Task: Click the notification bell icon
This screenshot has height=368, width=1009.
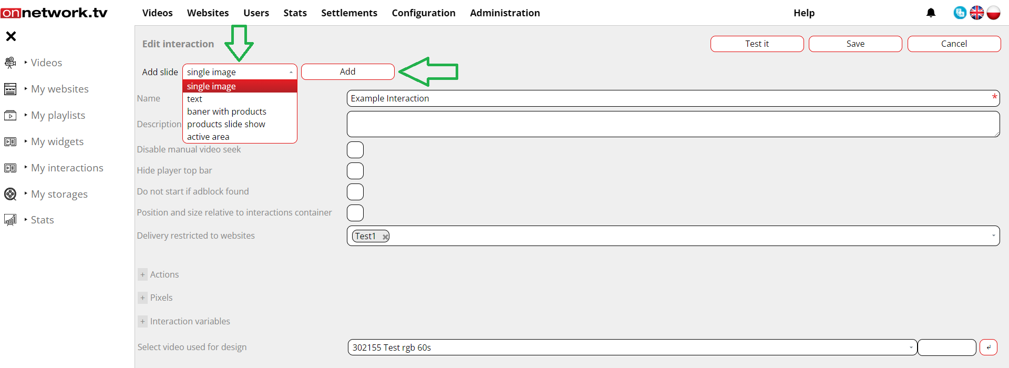Action: (931, 13)
